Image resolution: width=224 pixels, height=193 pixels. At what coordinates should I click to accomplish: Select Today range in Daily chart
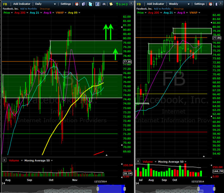[x=88, y=191]
